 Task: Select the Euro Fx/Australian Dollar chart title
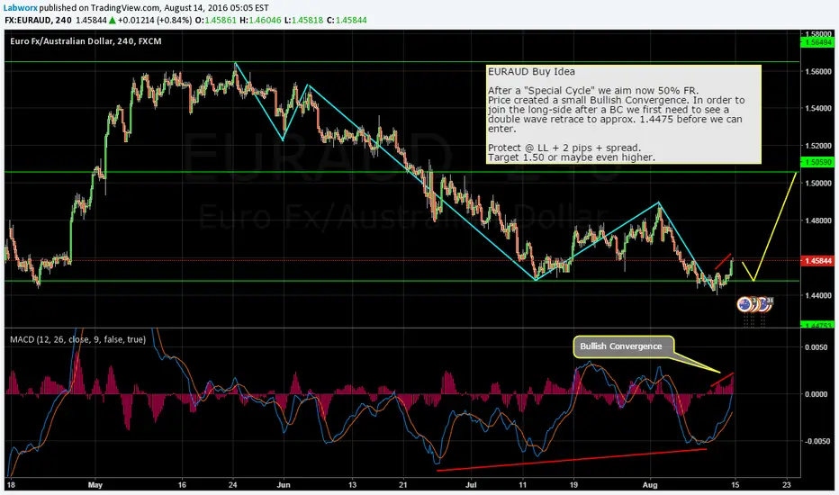pos(86,41)
